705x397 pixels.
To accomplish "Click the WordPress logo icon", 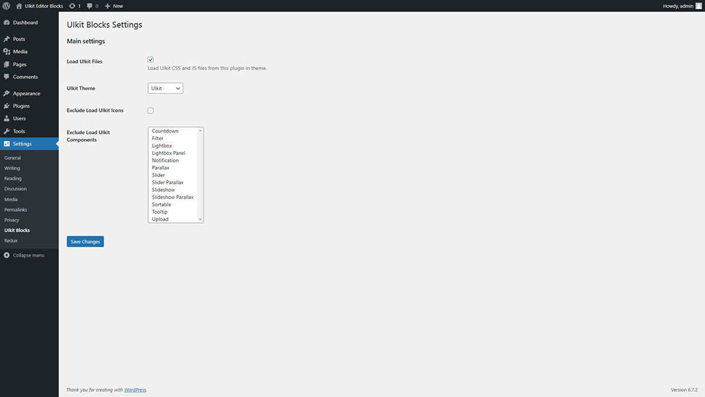I will tap(6, 6).
